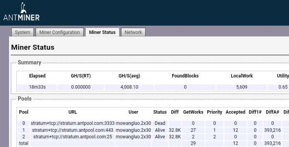Click the URL column header
Image resolution: width=289 pixels, height=147 pixels.
coord(73,112)
